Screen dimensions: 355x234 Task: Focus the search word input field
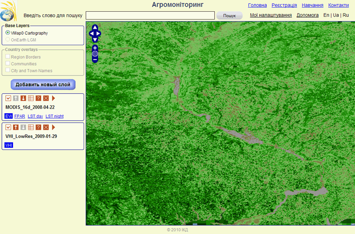(x=150, y=15)
